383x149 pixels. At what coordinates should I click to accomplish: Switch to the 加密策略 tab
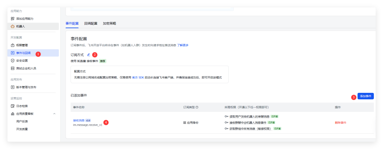110,24
